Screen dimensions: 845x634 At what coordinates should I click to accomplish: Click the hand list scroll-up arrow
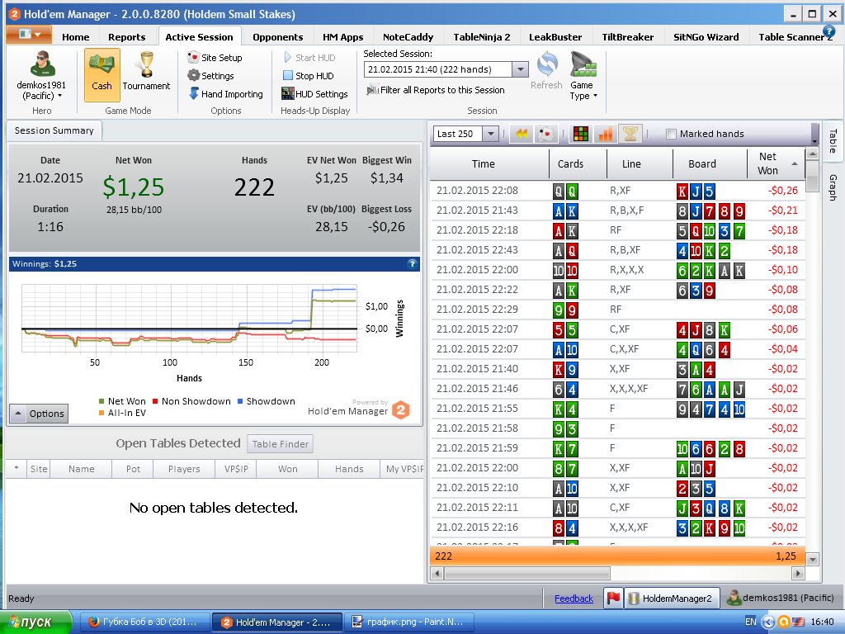(x=812, y=154)
